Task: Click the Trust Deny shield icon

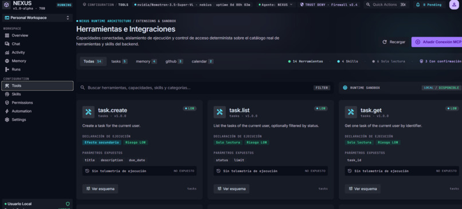Action: tap(302, 5)
